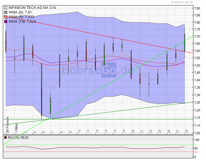
Task: Click the RSI axis value 100
Action: 197,140
